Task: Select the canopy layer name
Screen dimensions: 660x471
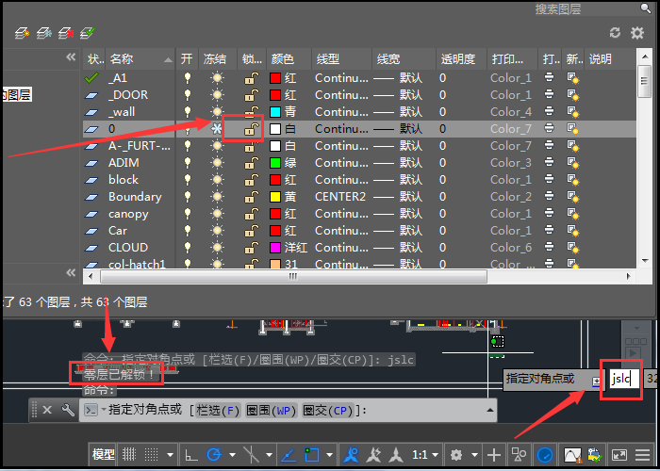Action: click(128, 214)
